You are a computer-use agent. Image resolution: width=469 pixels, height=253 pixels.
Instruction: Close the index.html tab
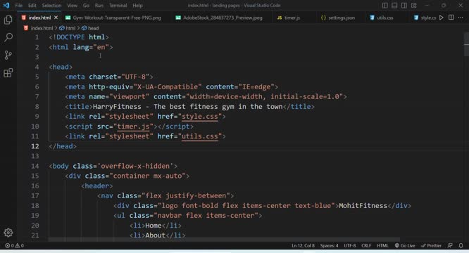[56, 18]
